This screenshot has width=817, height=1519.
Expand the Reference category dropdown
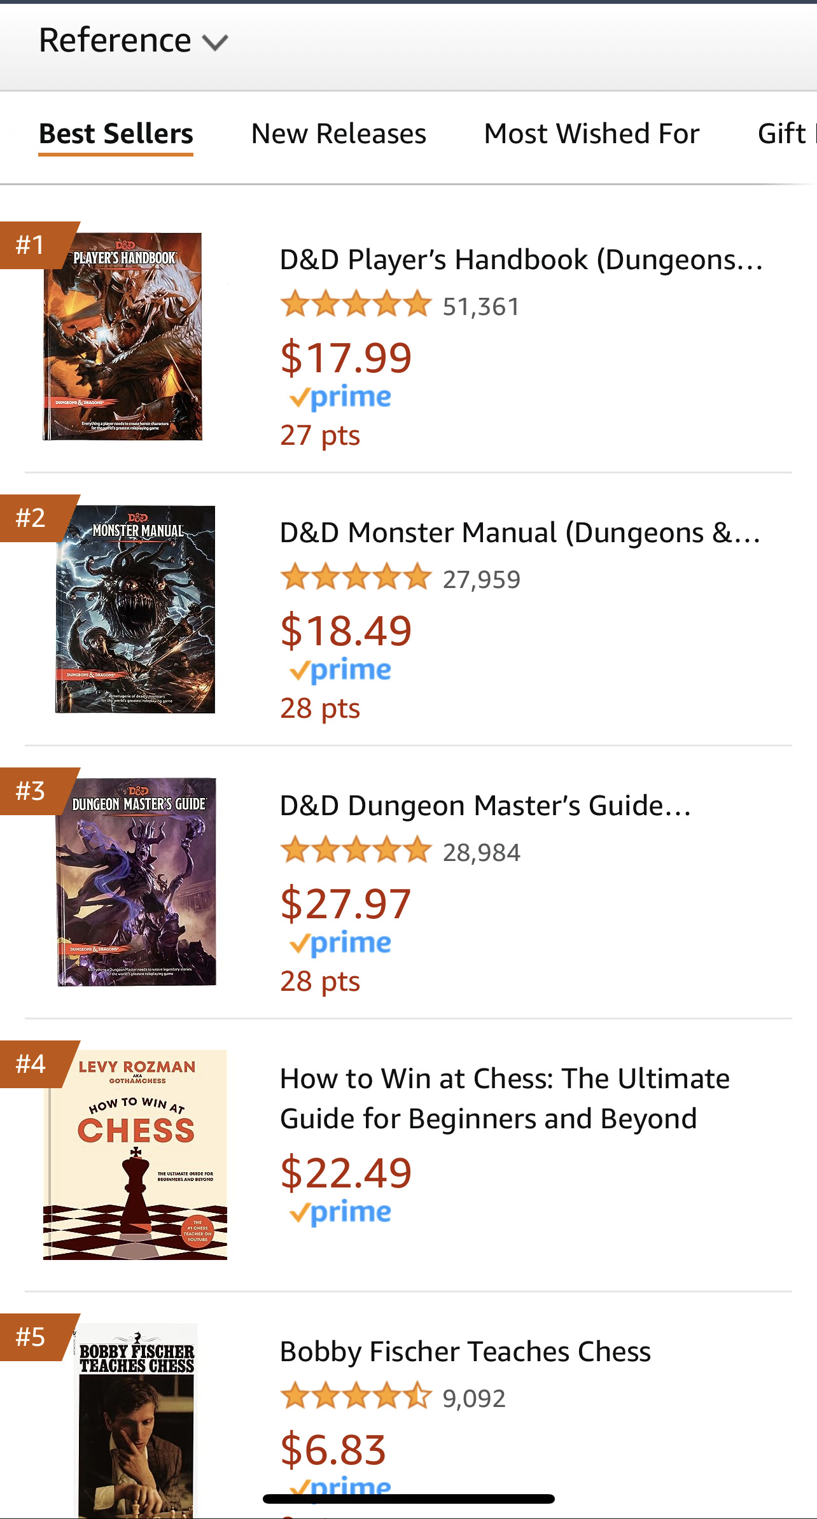tap(133, 41)
